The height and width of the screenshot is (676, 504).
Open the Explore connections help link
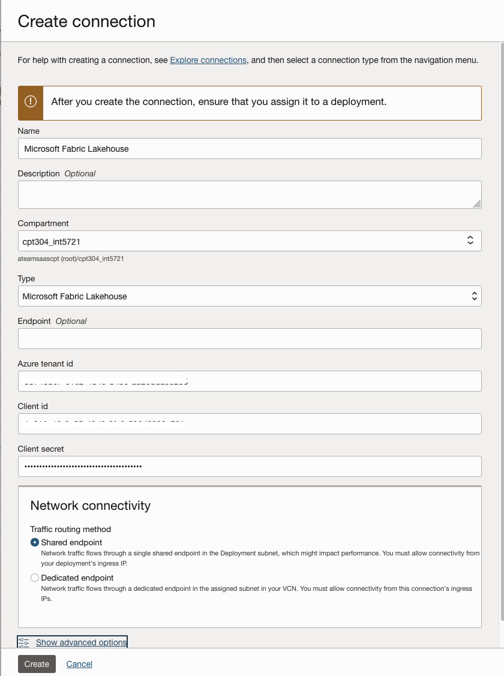coord(208,60)
